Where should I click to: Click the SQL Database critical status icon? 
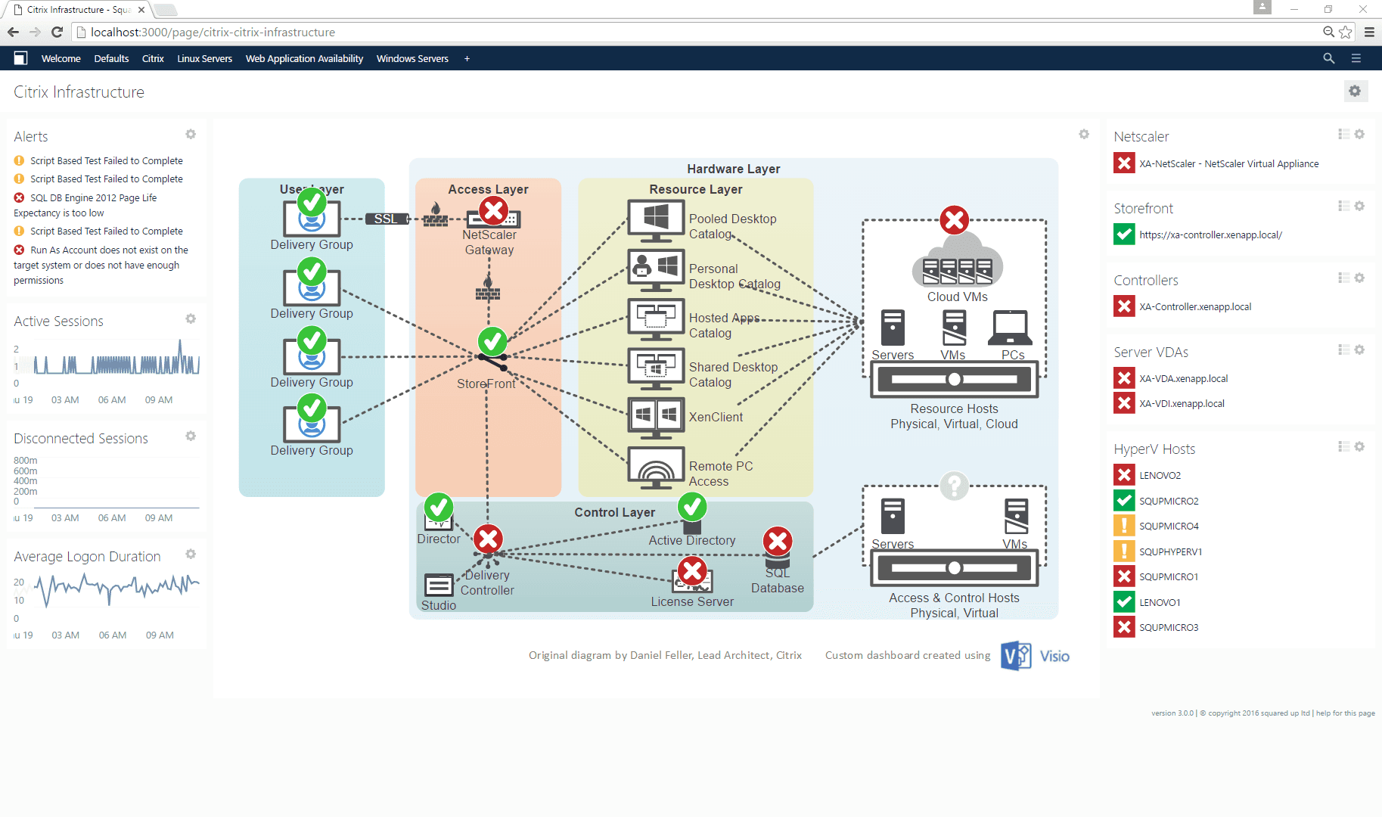pyautogui.click(x=778, y=541)
